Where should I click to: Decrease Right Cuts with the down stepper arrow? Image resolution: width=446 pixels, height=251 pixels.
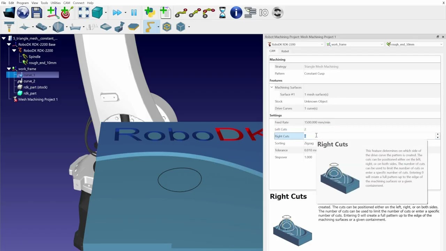click(438, 138)
